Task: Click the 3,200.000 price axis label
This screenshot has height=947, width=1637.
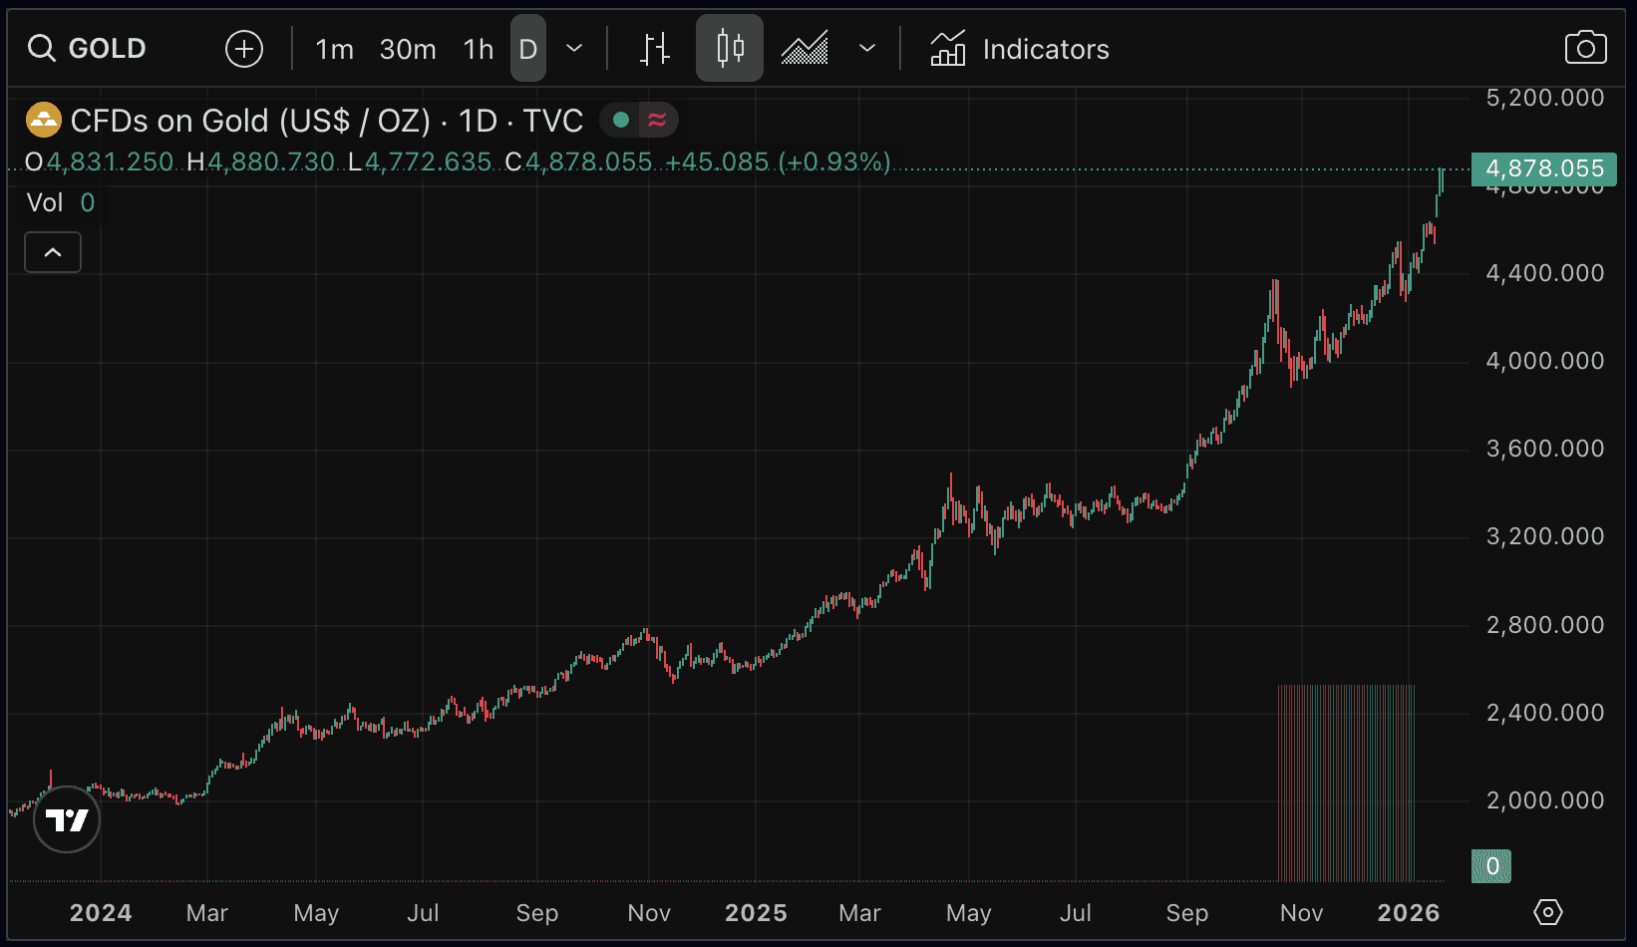Action: [1545, 536]
